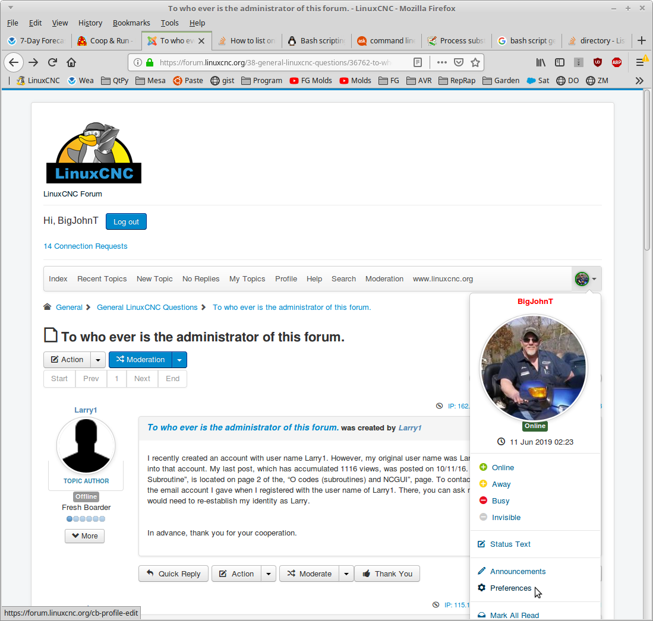The height and width of the screenshot is (621, 653).
Task: Open the Library toolbar icon
Action: [x=541, y=62]
